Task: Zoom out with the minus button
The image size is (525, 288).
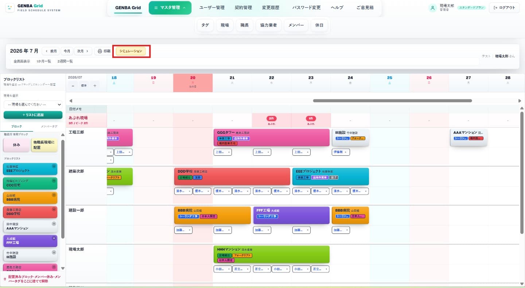Action: click(x=73, y=85)
